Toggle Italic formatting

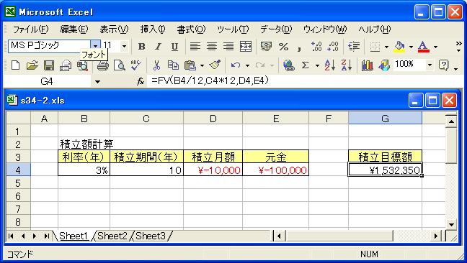[x=158, y=47]
